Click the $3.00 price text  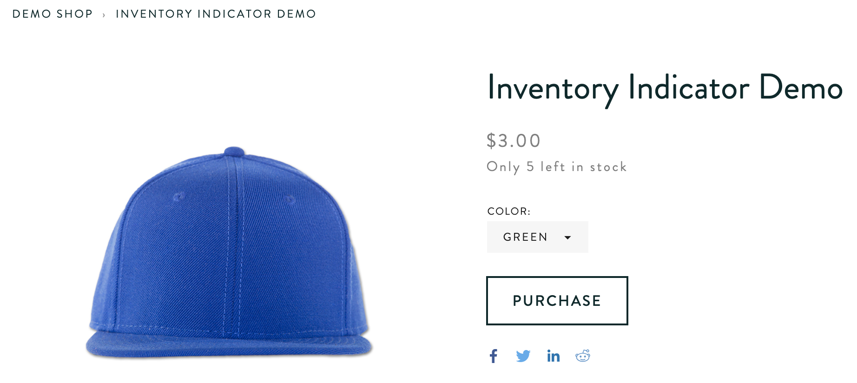(514, 141)
